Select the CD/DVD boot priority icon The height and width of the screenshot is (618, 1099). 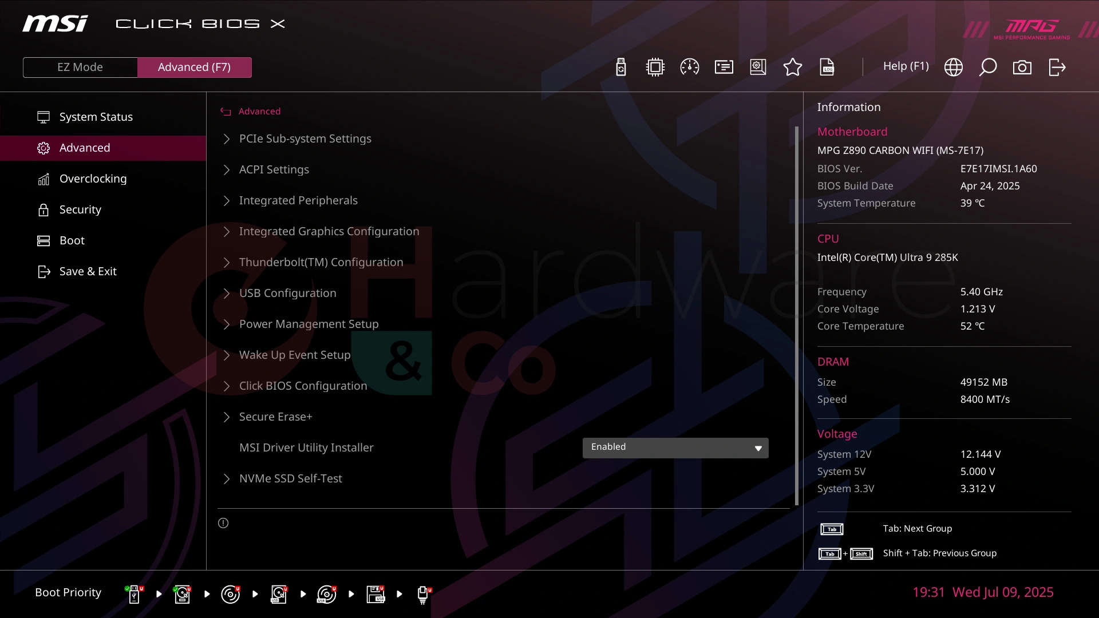click(x=230, y=594)
